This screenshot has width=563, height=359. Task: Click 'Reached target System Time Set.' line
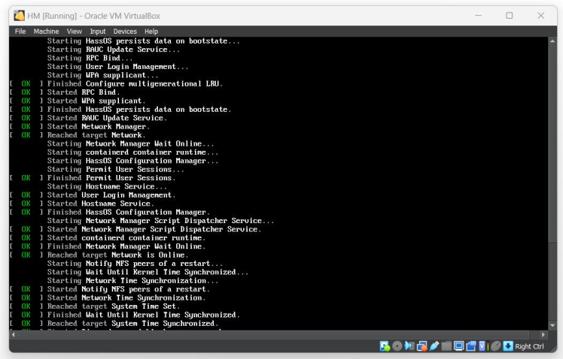click(114, 306)
